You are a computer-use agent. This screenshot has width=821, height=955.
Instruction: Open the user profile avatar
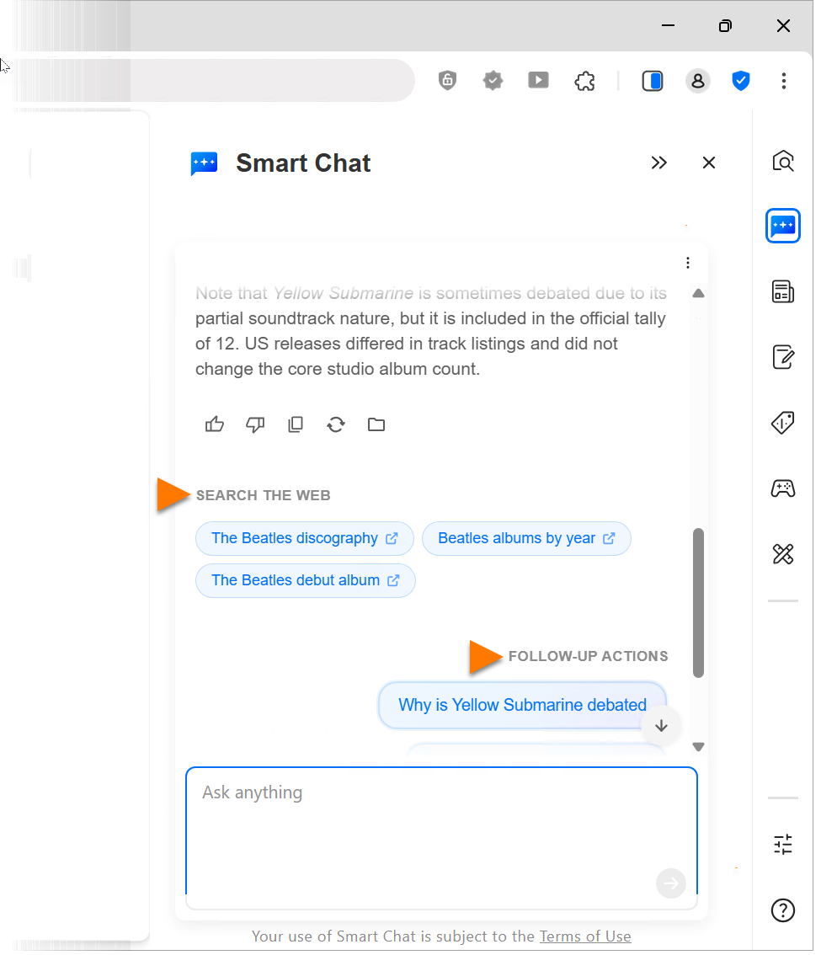(x=698, y=81)
